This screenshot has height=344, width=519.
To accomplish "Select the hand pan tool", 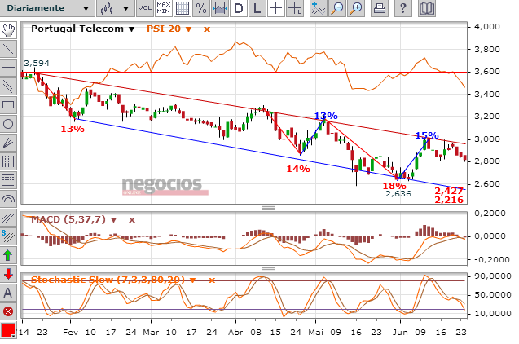I will 8,30.
